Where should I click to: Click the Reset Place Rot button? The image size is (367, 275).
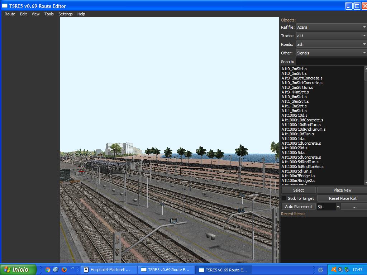pyautogui.click(x=342, y=198)
